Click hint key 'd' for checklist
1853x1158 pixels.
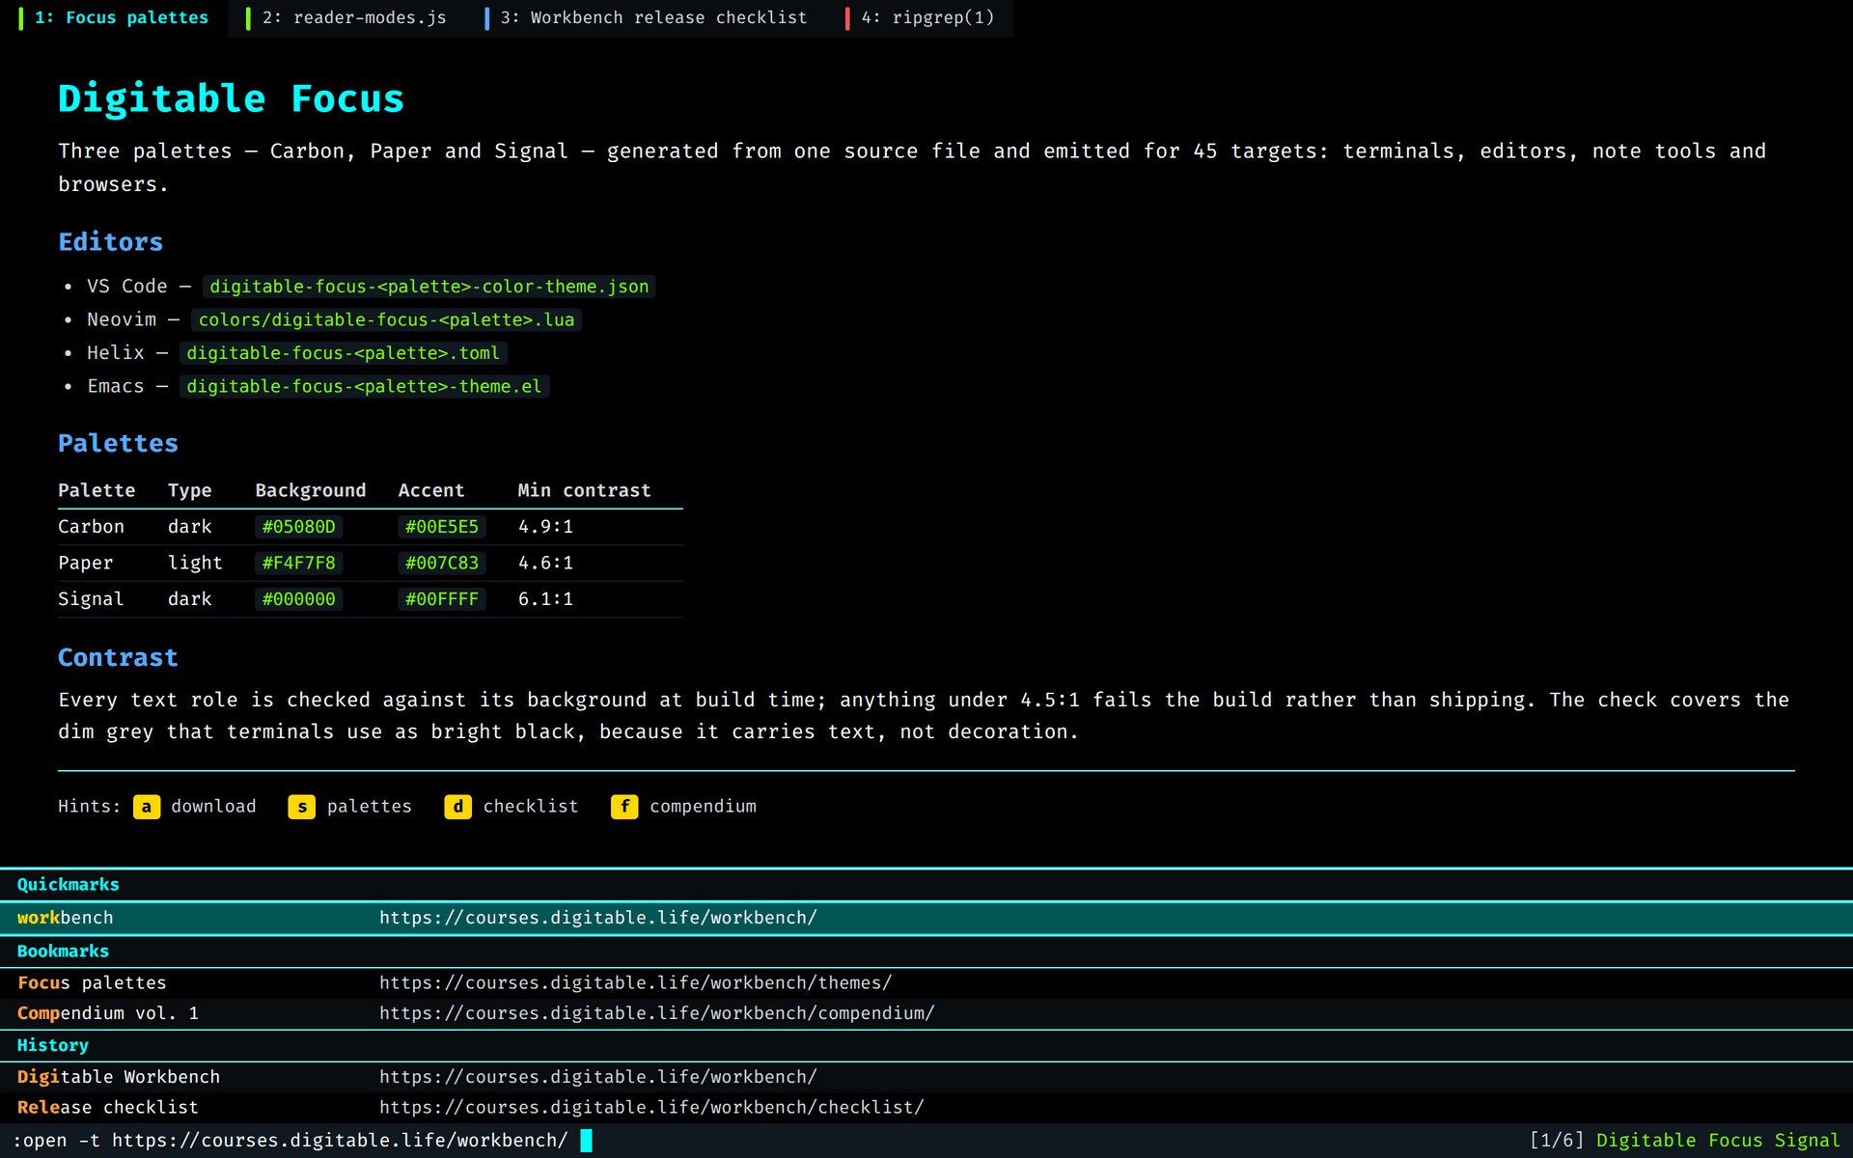pos(457,807)
